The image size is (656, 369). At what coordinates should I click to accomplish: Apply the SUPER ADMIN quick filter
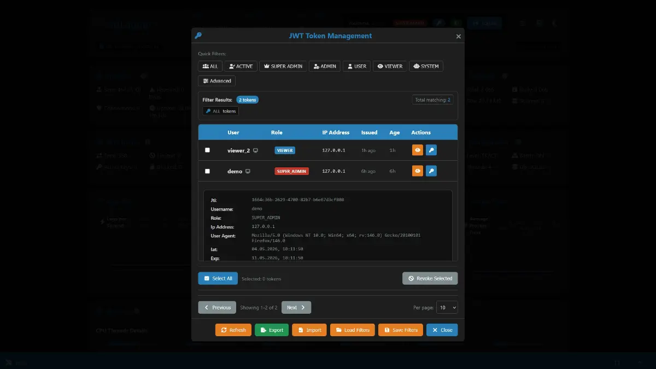point(283,66)
